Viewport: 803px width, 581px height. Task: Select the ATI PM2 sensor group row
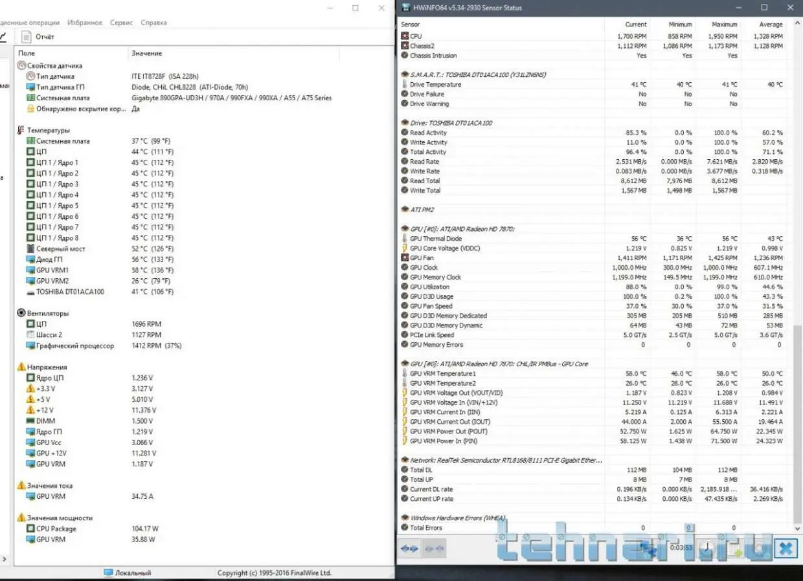point(593,210)
